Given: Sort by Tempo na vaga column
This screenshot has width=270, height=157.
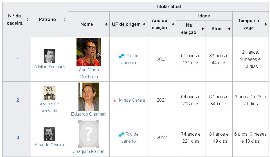Looking at the screenshot, I should 265,24.
